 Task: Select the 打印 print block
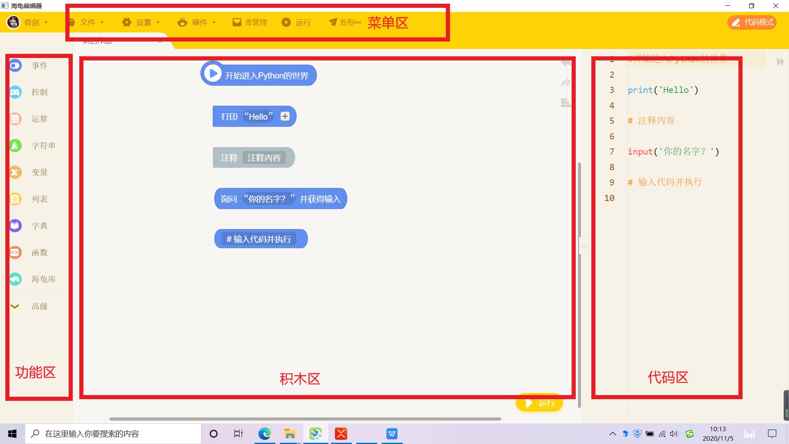pos(254,116)
